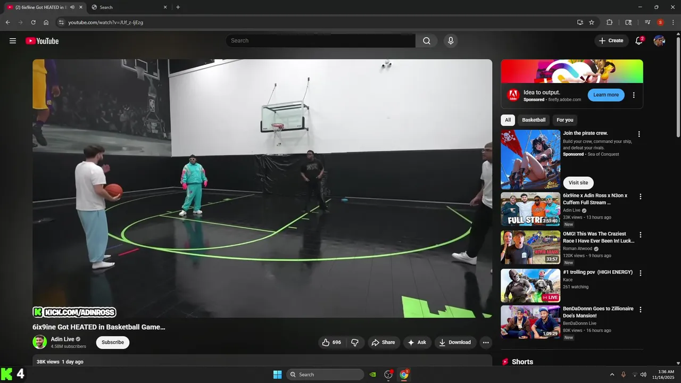Show hidden icons chevron in system tray
The width and height of the screenshot is (681, 383).
[x=612, y=374]
